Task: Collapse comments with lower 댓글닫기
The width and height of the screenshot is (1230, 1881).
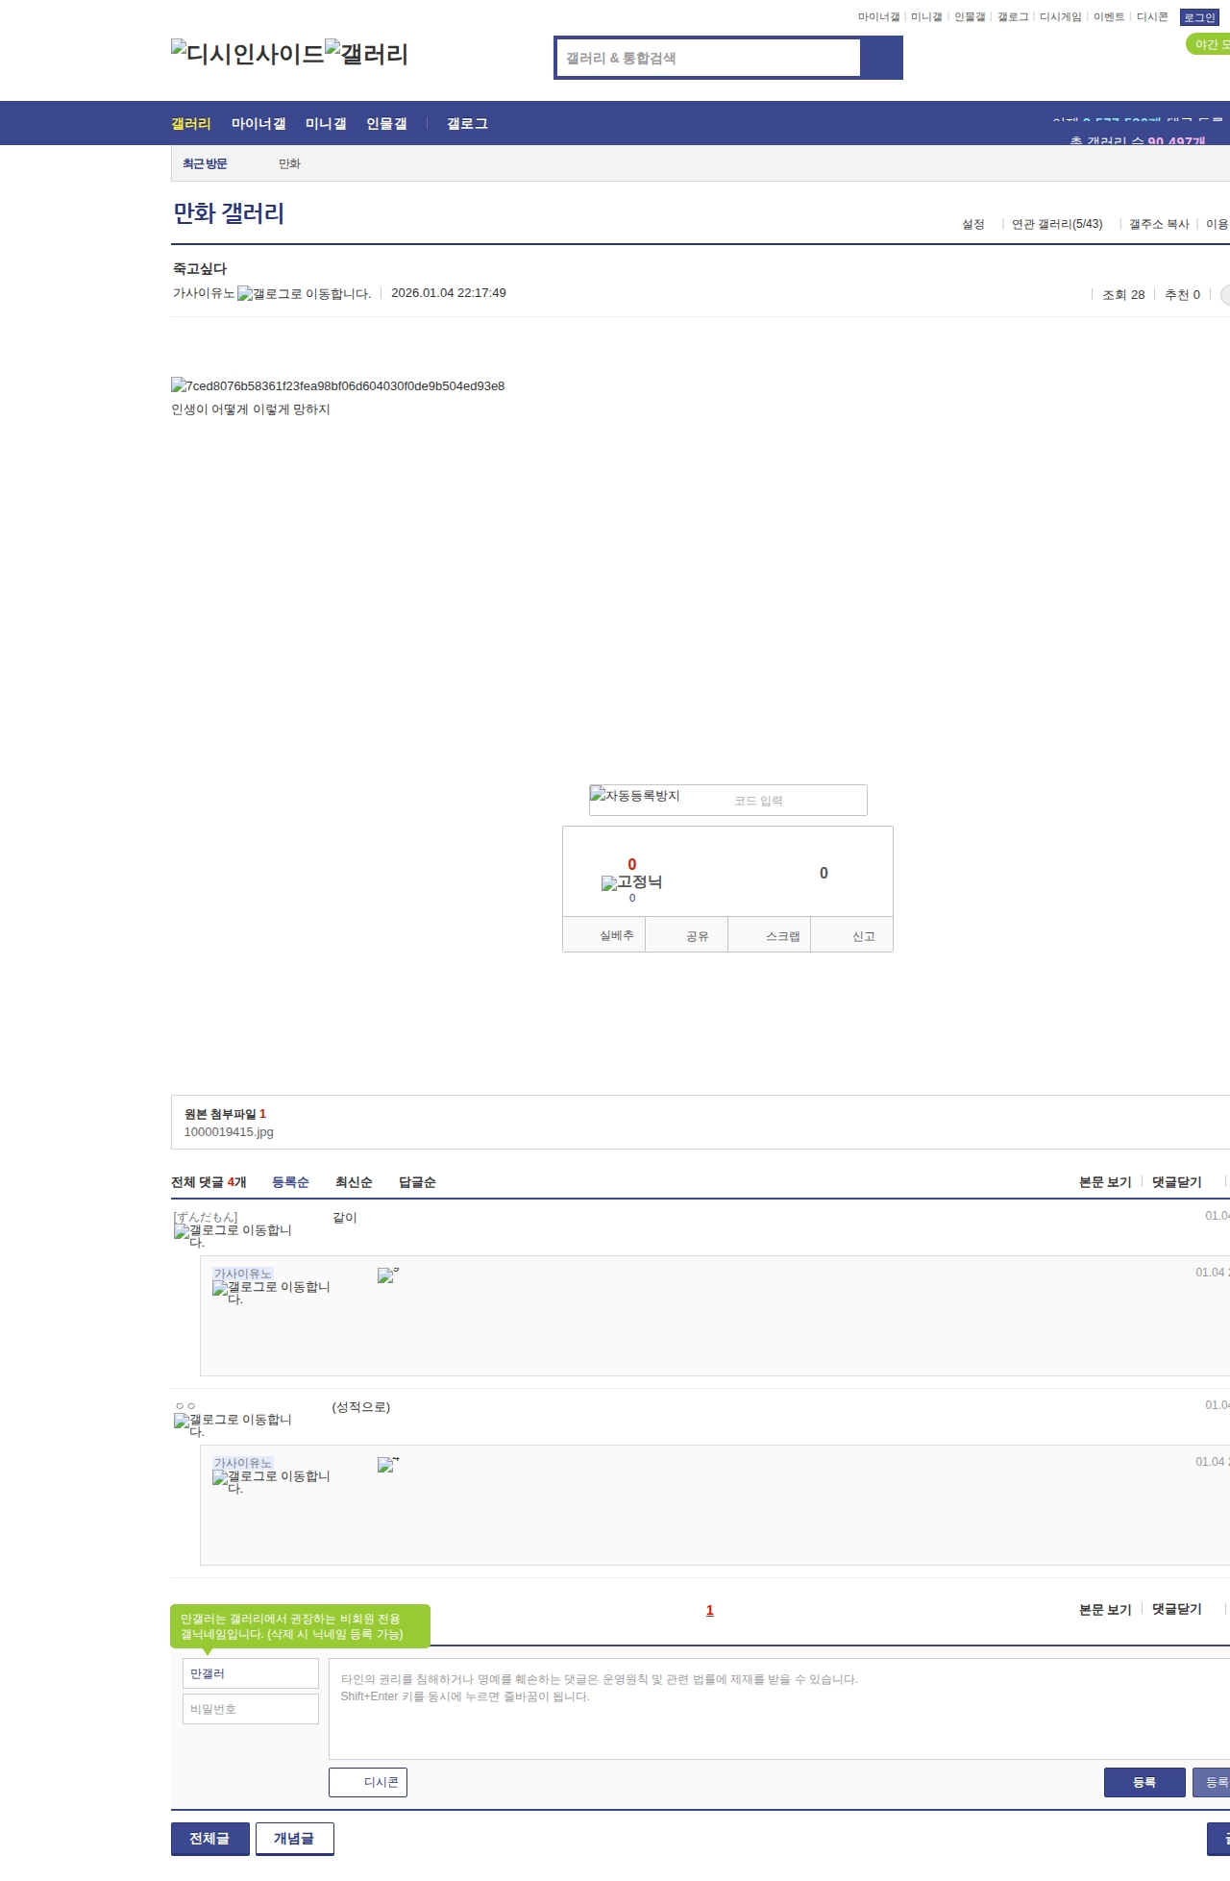Action: [1177, 1609]
